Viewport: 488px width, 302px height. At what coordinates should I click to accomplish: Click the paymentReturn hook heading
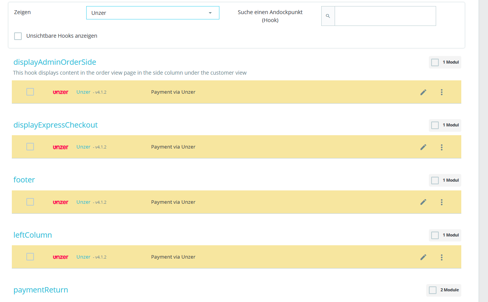[x=41, y=290]
